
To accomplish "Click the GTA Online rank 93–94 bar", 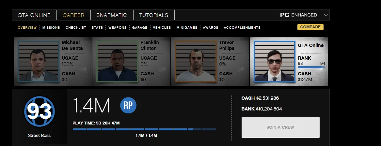I will click(311, 67).
